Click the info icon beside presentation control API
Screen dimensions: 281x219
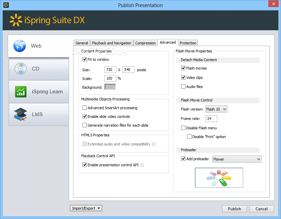pyautogui.click(x=142, y=165)
